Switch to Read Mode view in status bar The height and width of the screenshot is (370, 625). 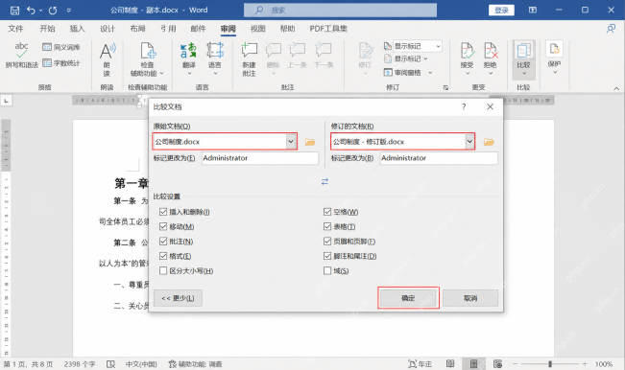450,363
